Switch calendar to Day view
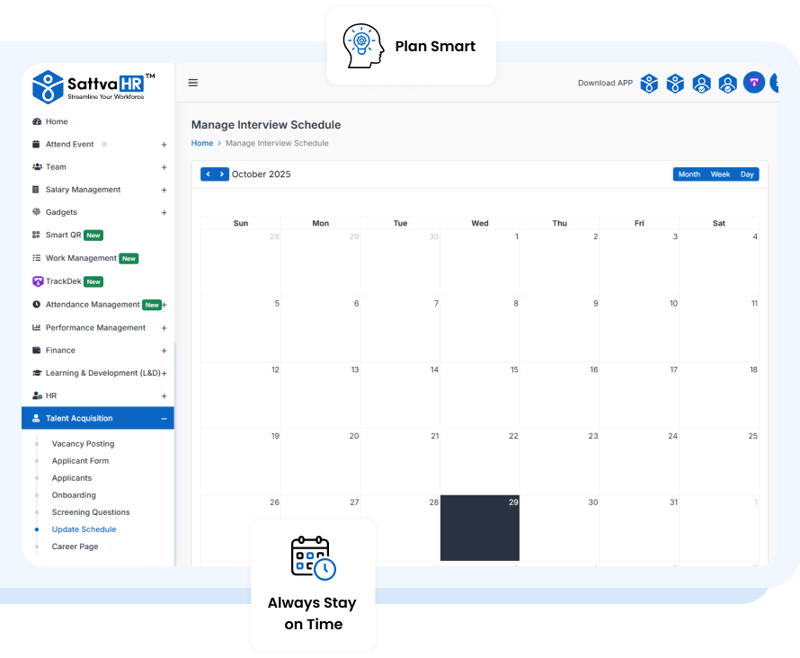The height and width of the screenshot is (658, 800). click(747, 174)
